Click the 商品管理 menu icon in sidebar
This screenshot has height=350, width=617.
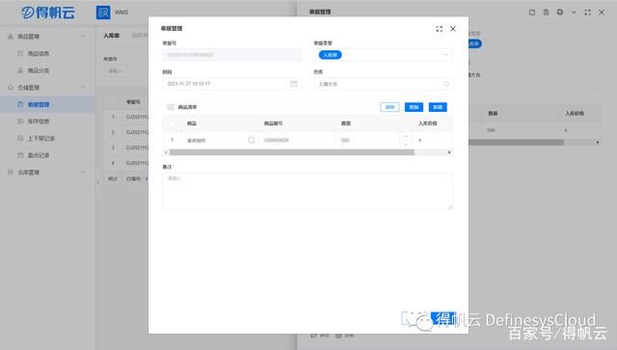click(11, 37)
